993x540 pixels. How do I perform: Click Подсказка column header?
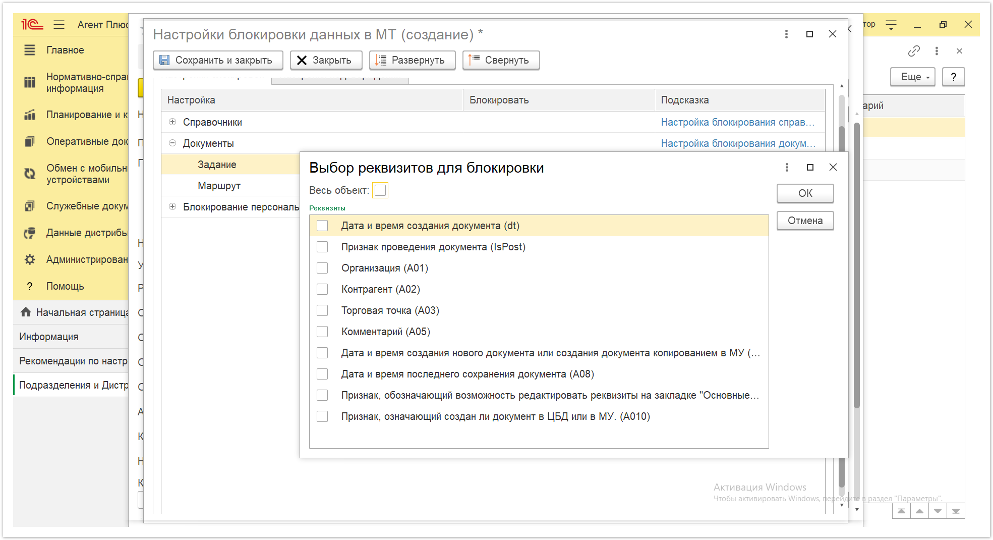coord(740,100)
